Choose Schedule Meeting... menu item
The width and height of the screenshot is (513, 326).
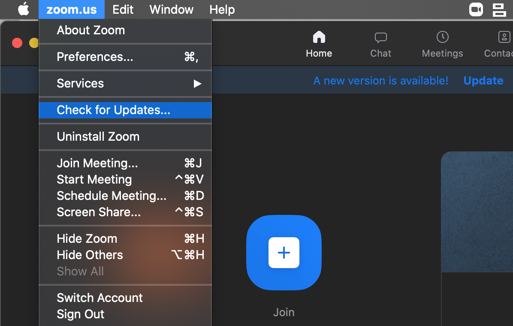click(125, 196)
